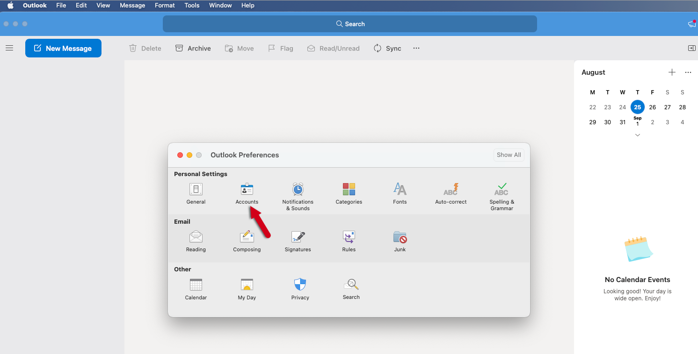Click the top Search bar
Viewport: 698px width, 354px height.
[x=350, y=24]
